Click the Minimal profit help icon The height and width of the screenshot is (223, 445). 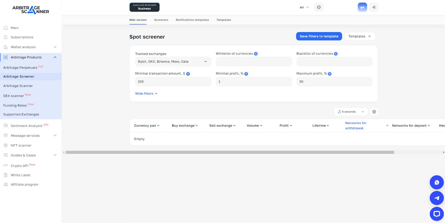click(246, 74)
